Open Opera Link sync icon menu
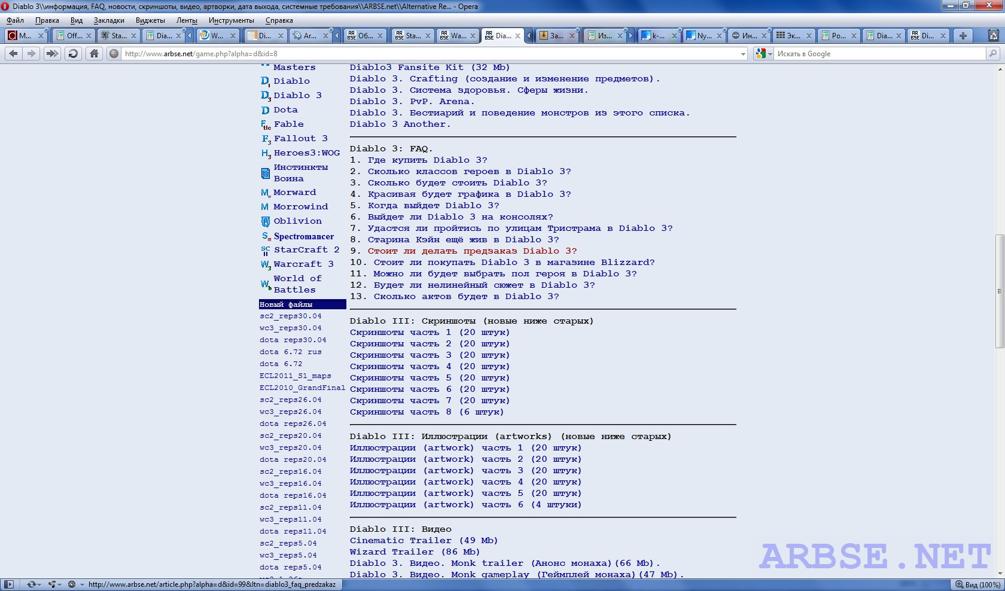This screenshot has width=1005, height=591. click(x=33, y=584)
